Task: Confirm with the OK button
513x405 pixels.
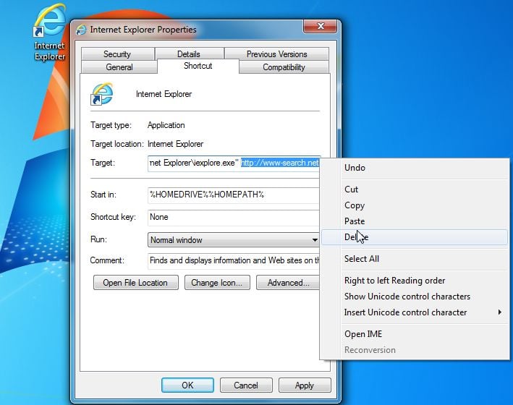Action: click(x=188, y=385)
